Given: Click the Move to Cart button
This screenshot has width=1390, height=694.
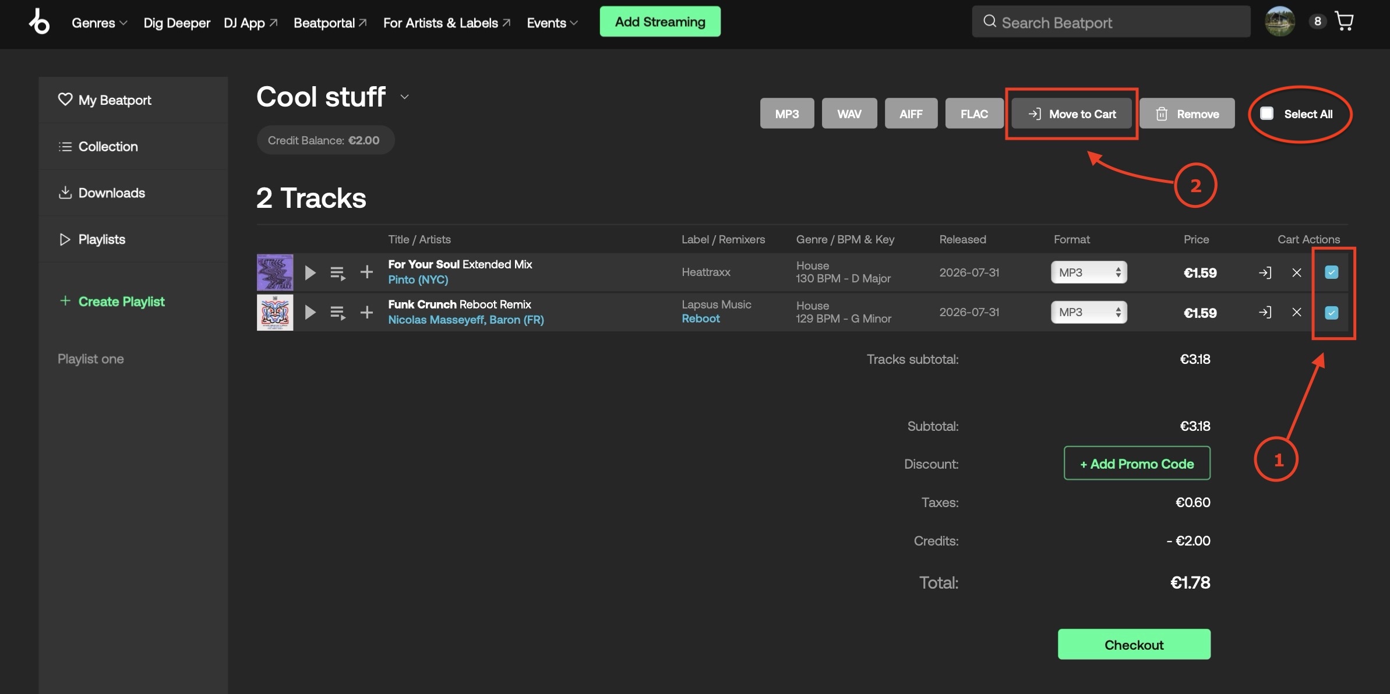Looking at the screenshot, I should point(1072,114).
